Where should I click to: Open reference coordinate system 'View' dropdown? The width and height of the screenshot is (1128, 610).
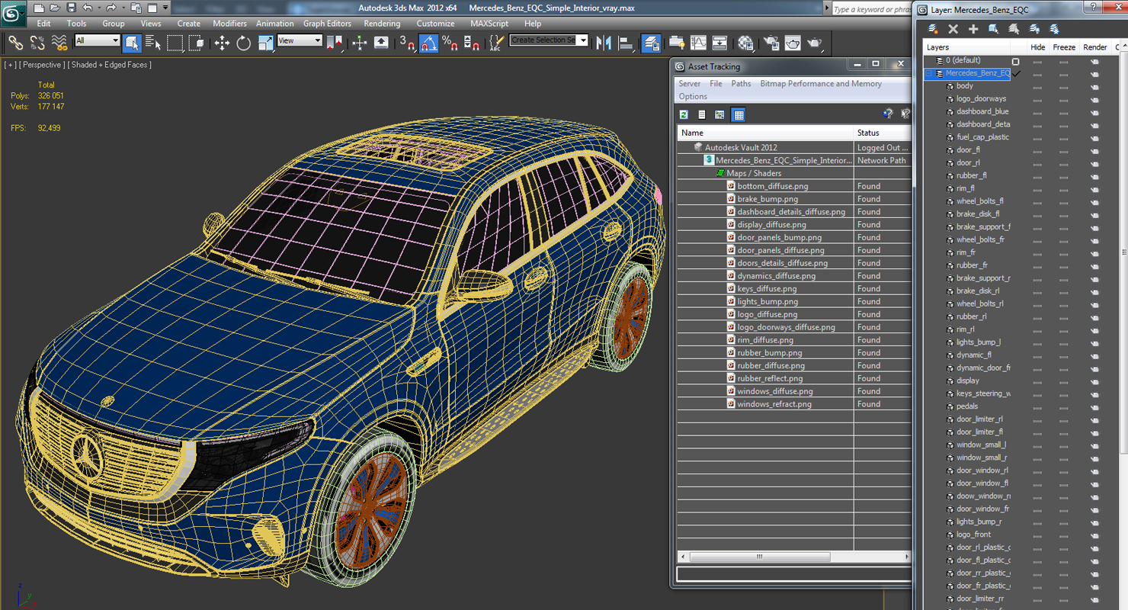coord(300,40)
